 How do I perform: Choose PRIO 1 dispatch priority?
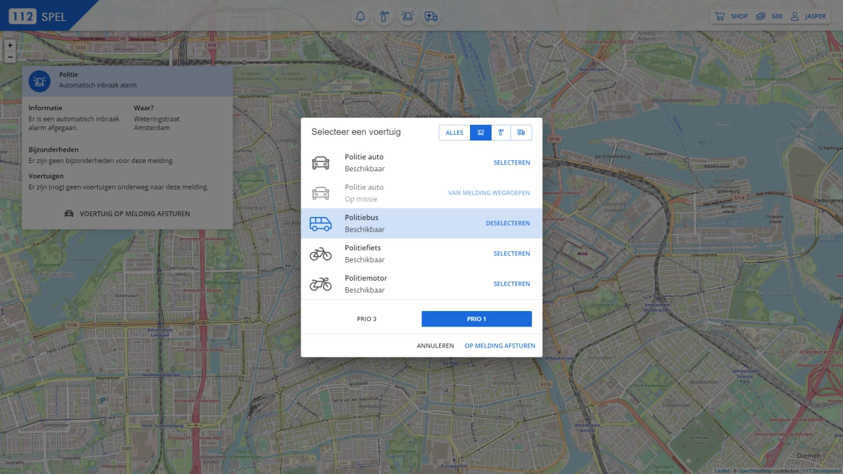476,319
